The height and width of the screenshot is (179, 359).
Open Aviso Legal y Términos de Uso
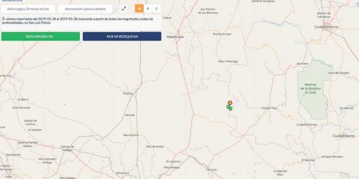point(28,9)
